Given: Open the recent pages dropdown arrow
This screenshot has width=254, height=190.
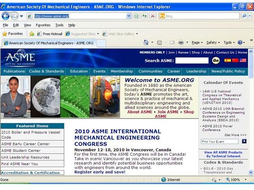Looking at the screenshot, I should [x=22, y=16].
